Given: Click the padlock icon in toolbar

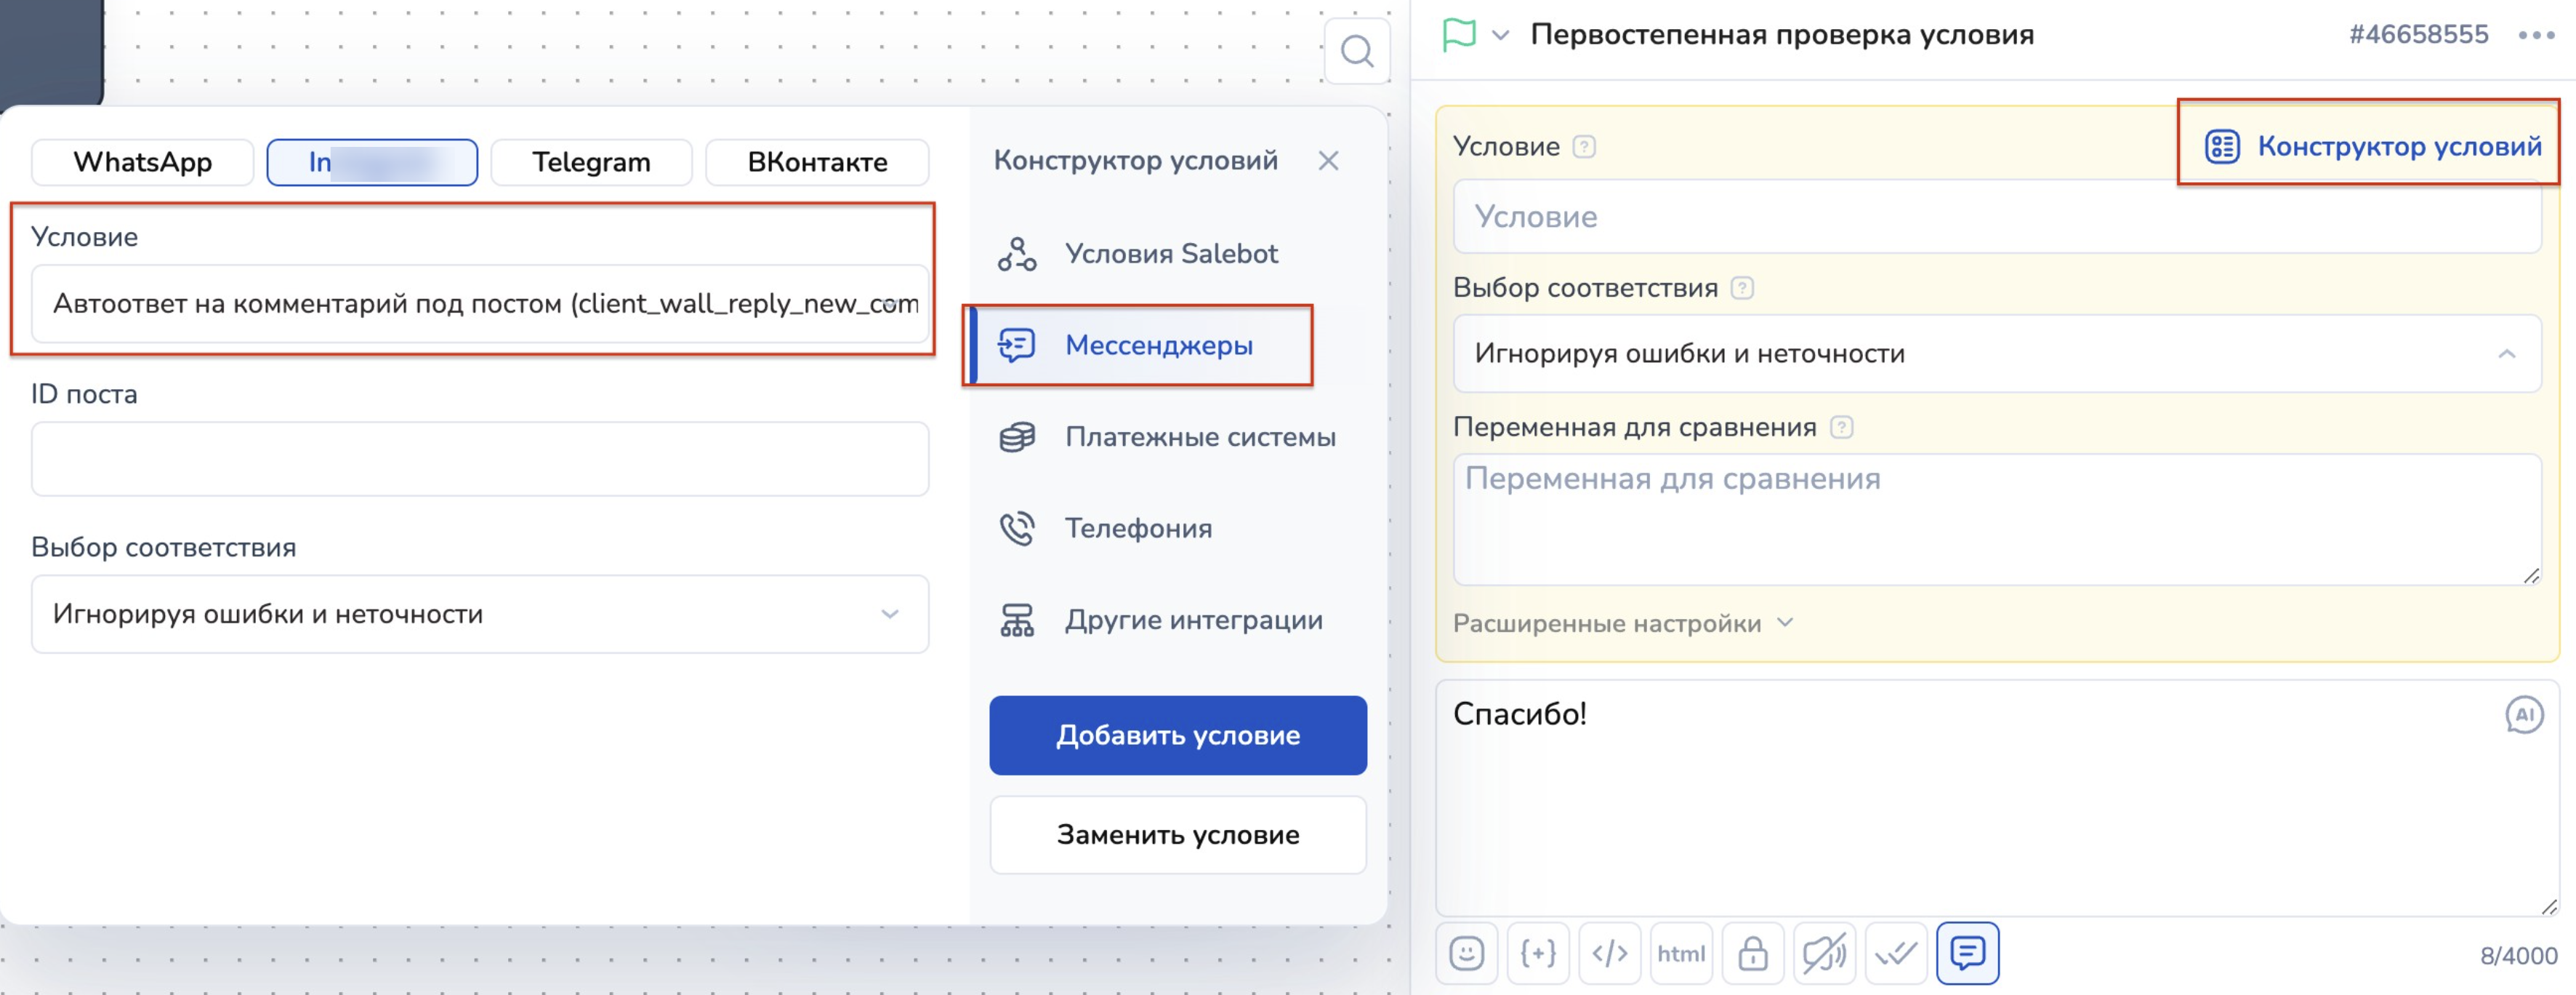Looking at the screenshot, I should pos(1752,953).
